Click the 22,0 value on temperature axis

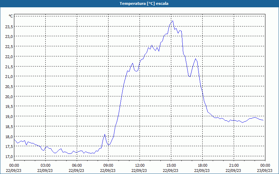click(9, 56)
